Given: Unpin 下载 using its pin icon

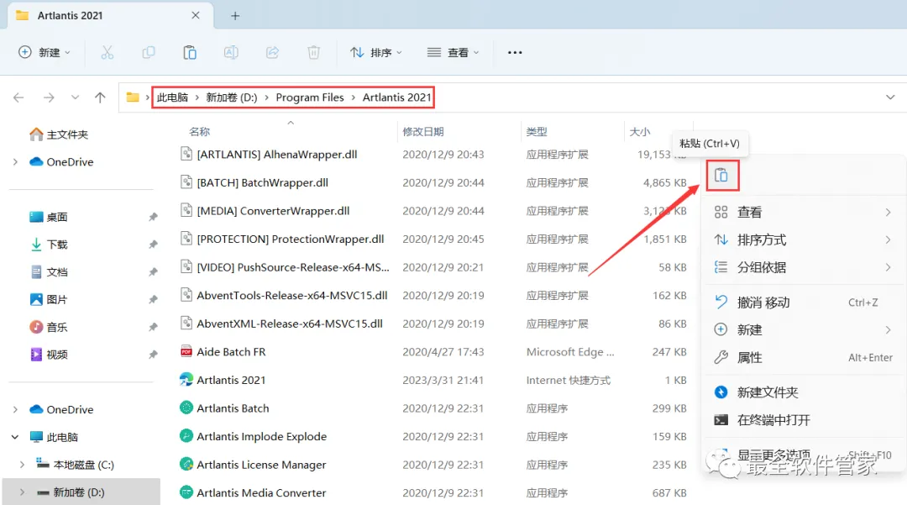Looking at the screenshot, I should pyautogui.click(x=153, y=245).
